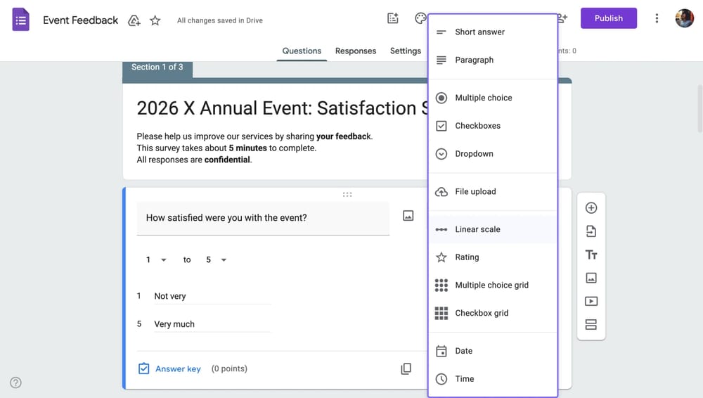Select Checkbox grid type
Screen dimensions: 703x398
[x=493, y=313]
